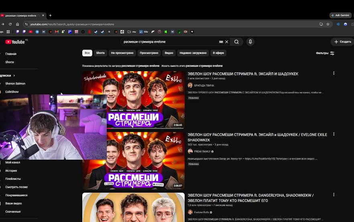Select the Все filter chip
This screenshot has width=354, height=222.
pos(87,53)
